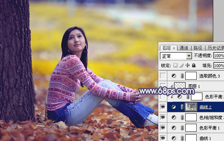Close the 图层 tab with its x
This screenshot has width=224, height=141.
pyautogui.click(x=174, y=48)
